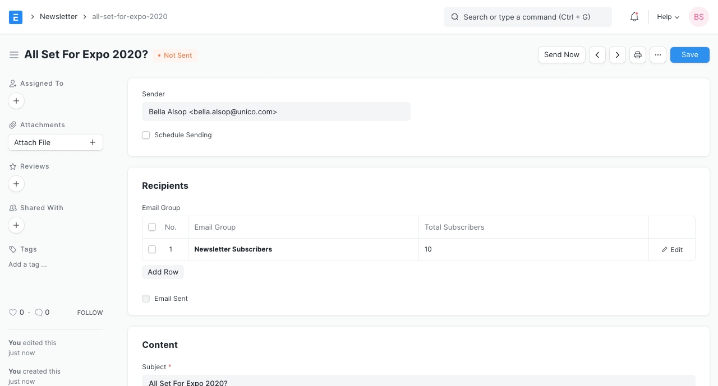Image resolution: width=718 pixels, height=386 pixels.
Task: Go to previous newsletter record
Action: 597,55
